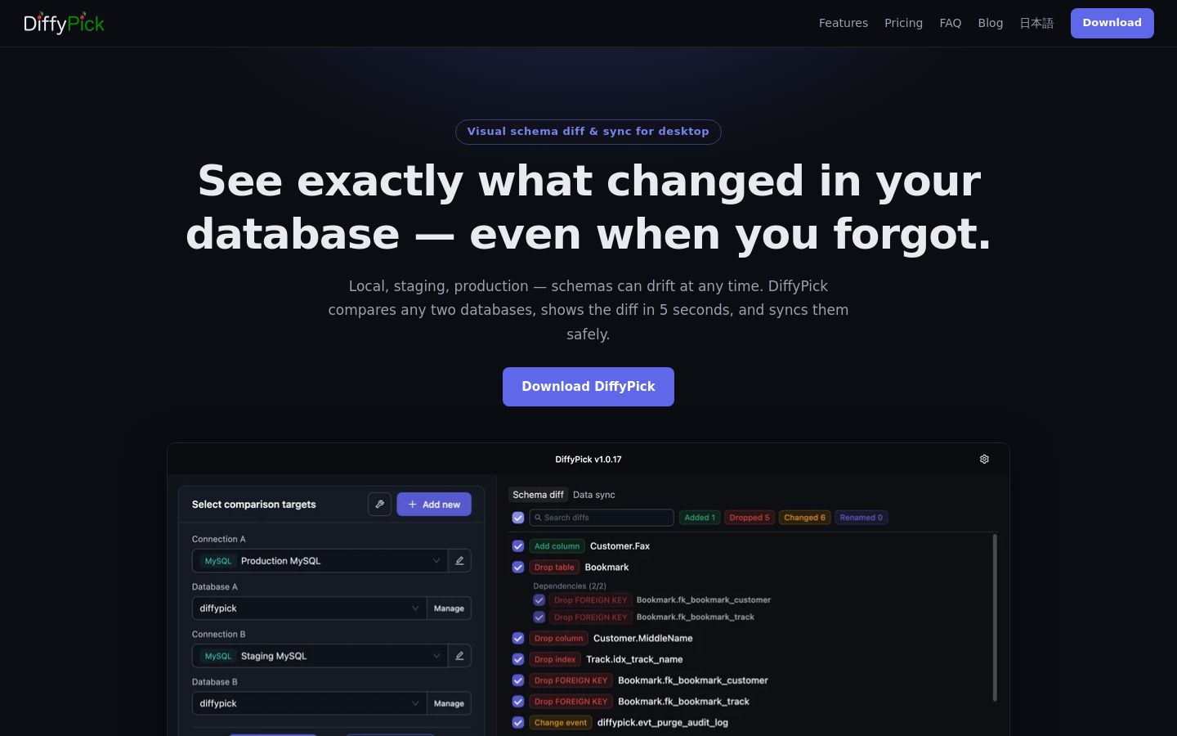Click the 'Database A' label
This screenshot has height=736, width=1177.
tap(215, 586)
